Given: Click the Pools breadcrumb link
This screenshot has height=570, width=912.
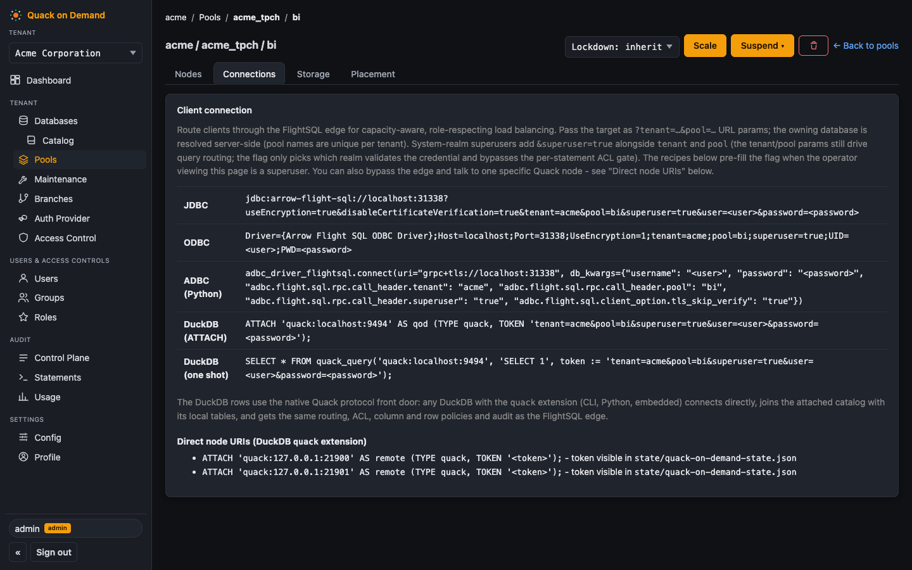Looking at the screenshot, I should (210, 17).
